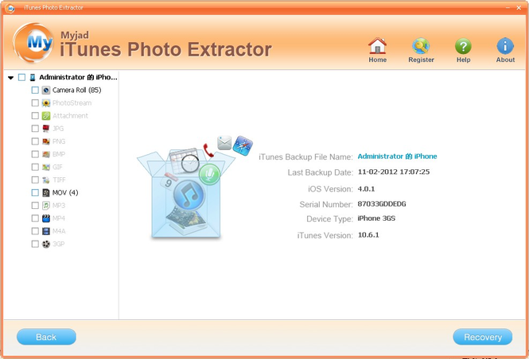Screen dimensions: 529x359
Task: Select the Help label in toolbar
Action: pos(463,60)
